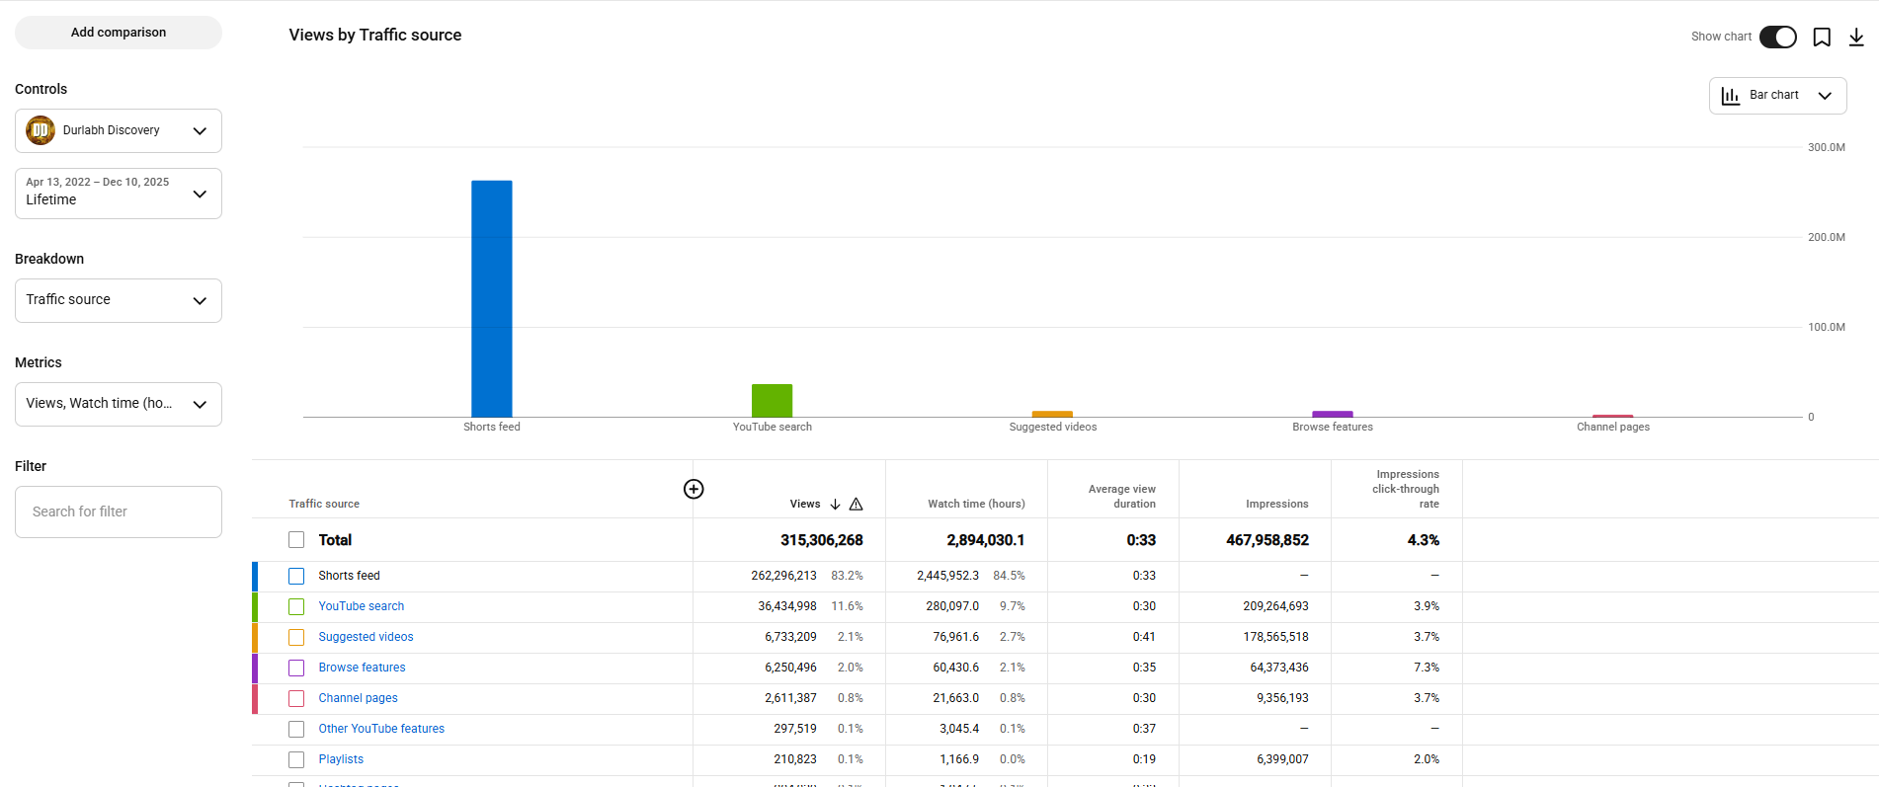Click the Views sort descending arrow
This screenshot has height=787, width=1879.
click(835, 505)
